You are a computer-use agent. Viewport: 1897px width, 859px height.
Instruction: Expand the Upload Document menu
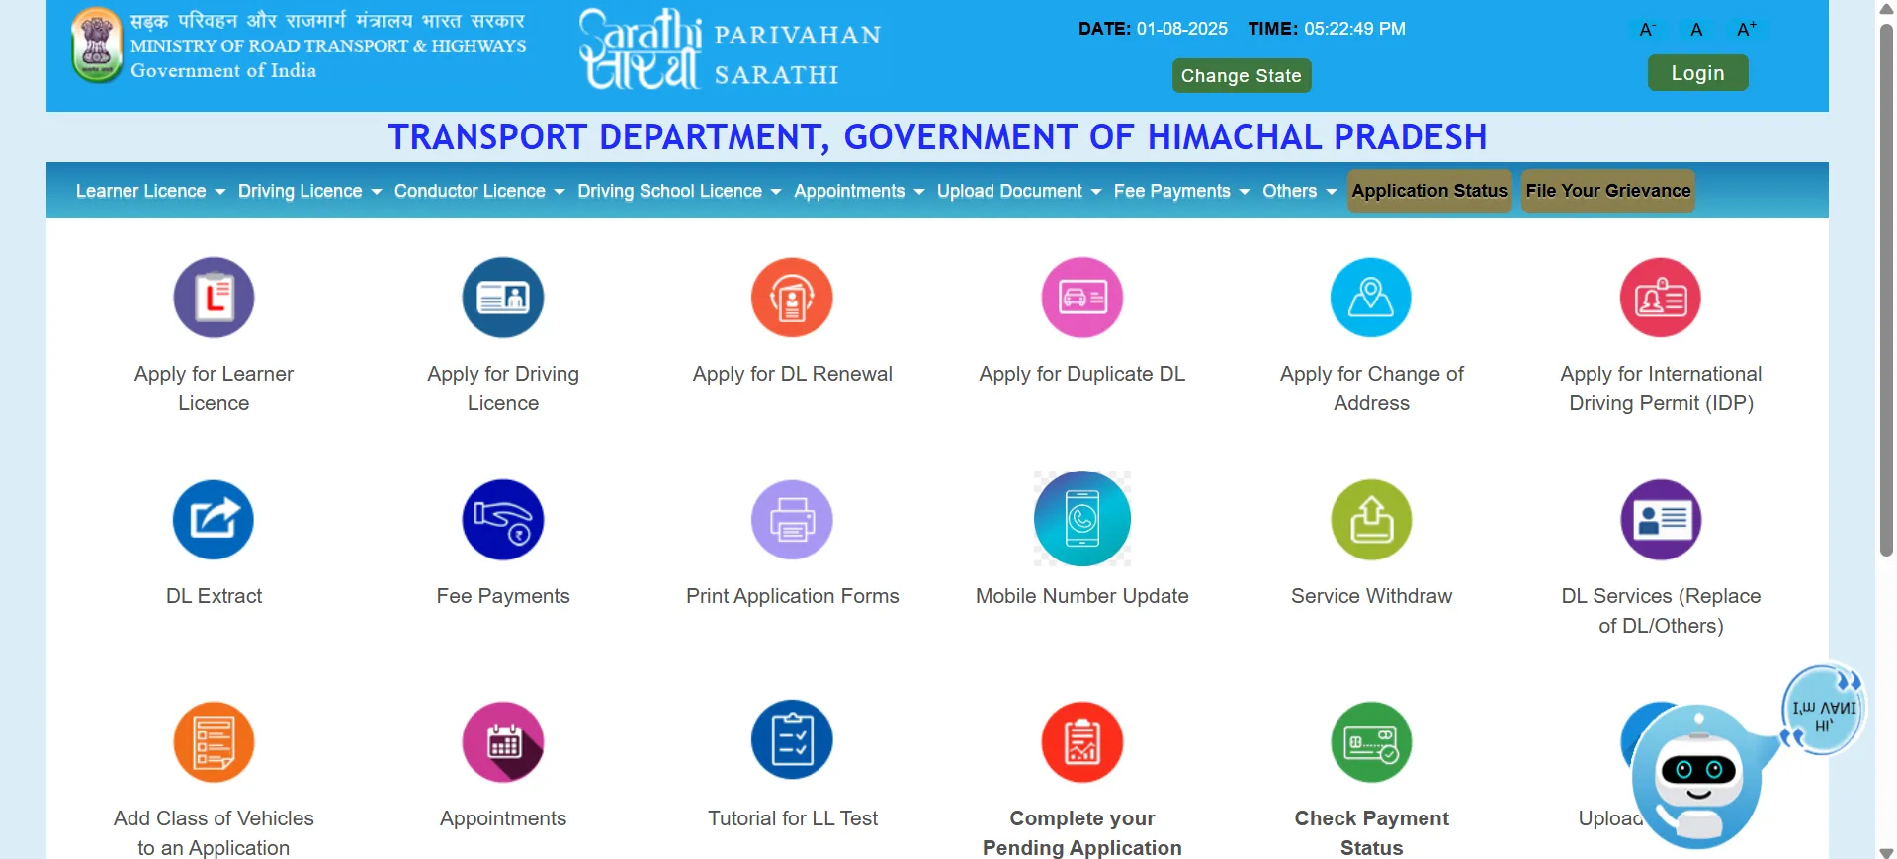[1019, 191]
